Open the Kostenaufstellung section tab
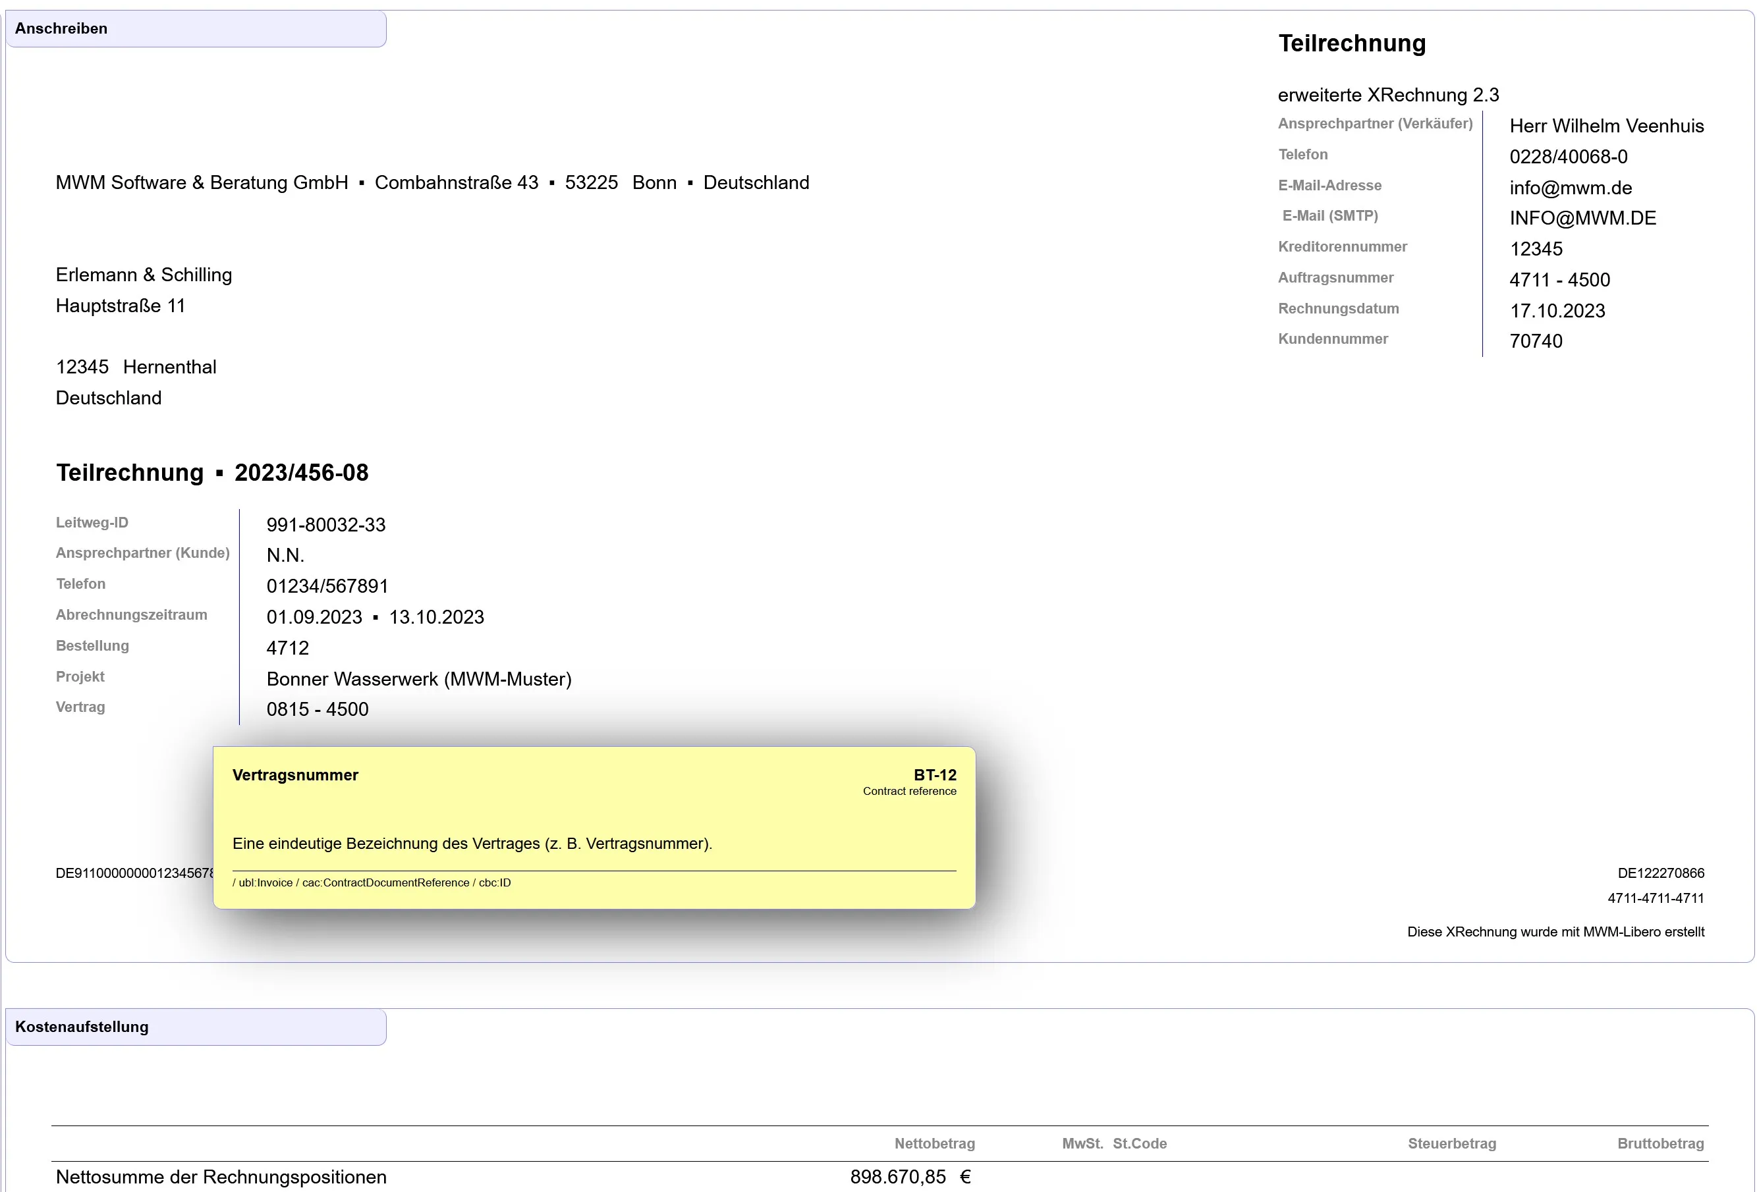Image resolution: width=1757 pixels, height=1192 pixels. [x=196, y=1027]
